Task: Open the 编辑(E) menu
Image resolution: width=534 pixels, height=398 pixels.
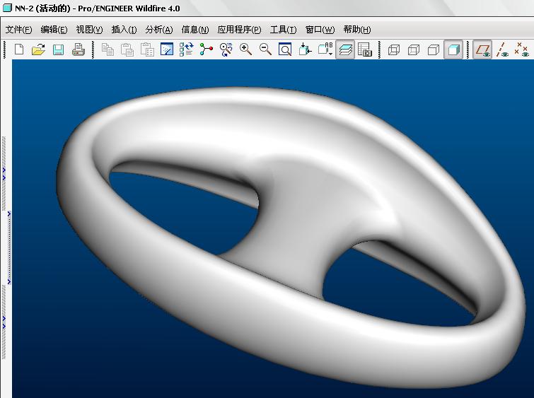Action: [54, 30]
